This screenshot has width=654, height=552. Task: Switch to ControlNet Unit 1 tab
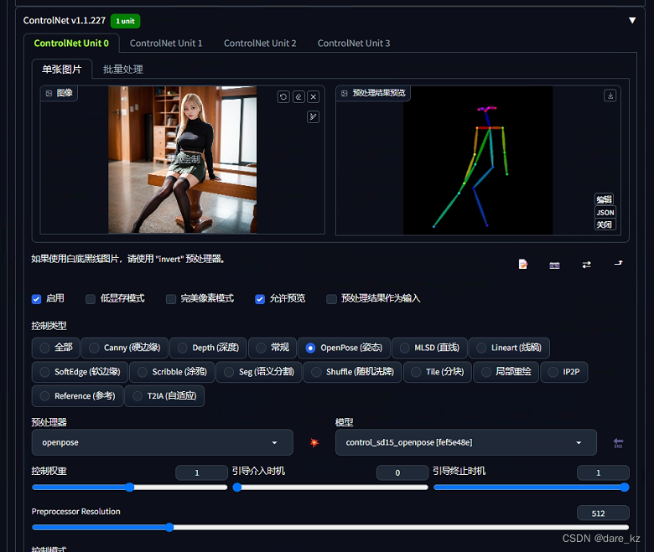click(x=166, y=44)
